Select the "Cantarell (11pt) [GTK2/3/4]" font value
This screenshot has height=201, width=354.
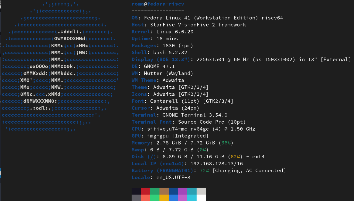tap(192, 101)
